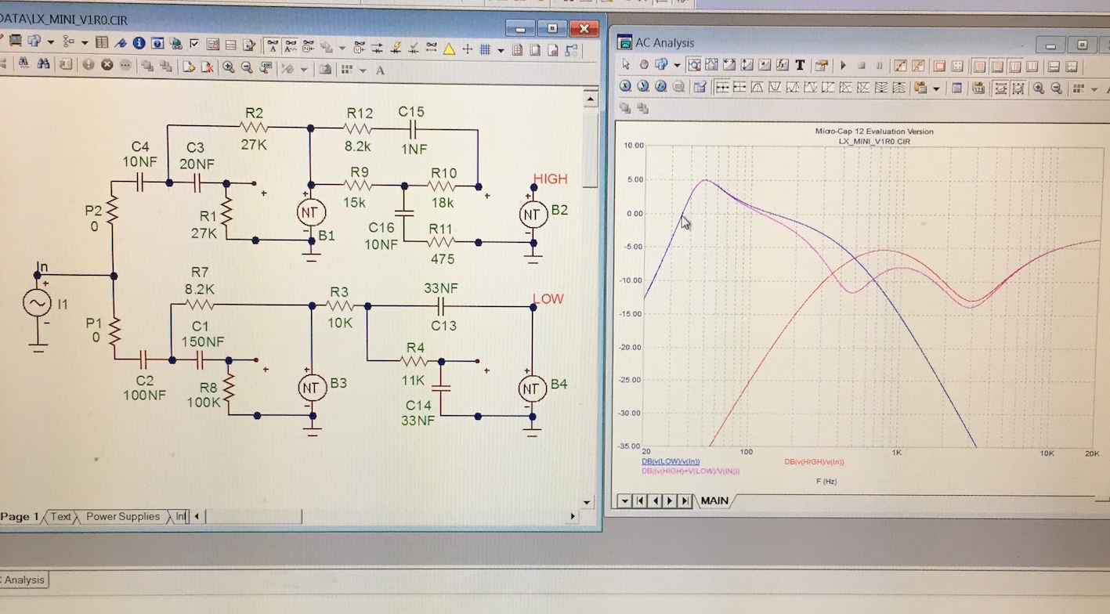Screen dimensions: 1110x614
Task: Stop the AC analysis run
Action: click(862, 65)
